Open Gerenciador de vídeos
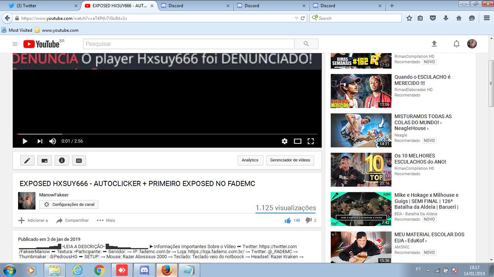The height and width of the screenshot is (277, 494). coord(290,160)
